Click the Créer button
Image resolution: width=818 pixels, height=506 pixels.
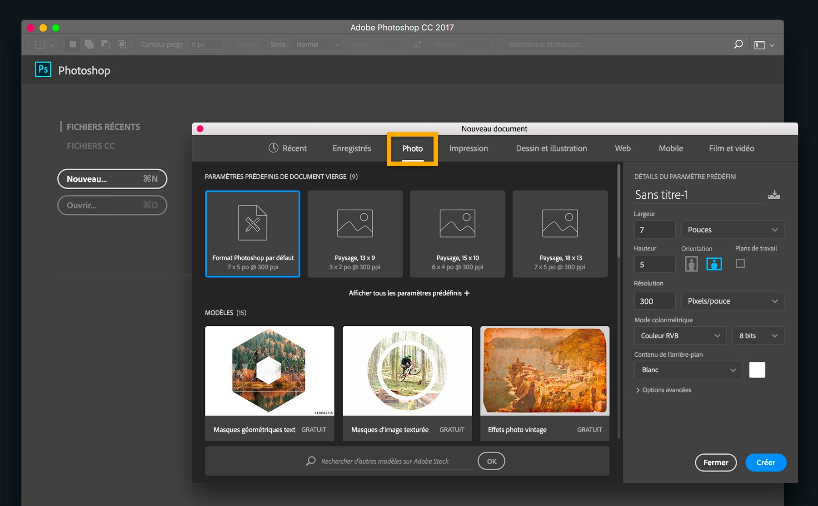pos(766,462)
